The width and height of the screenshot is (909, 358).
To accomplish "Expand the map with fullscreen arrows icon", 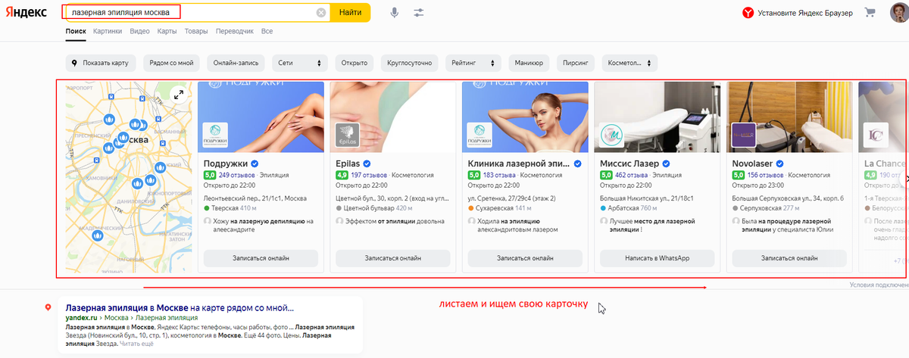I will point(178,95).
